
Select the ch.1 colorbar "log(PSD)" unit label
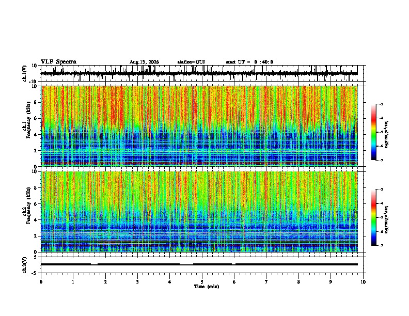point(386,134)
